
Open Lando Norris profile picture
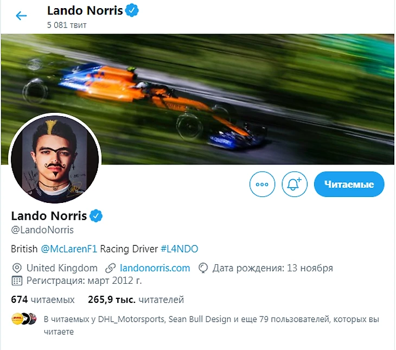point(55,158)
